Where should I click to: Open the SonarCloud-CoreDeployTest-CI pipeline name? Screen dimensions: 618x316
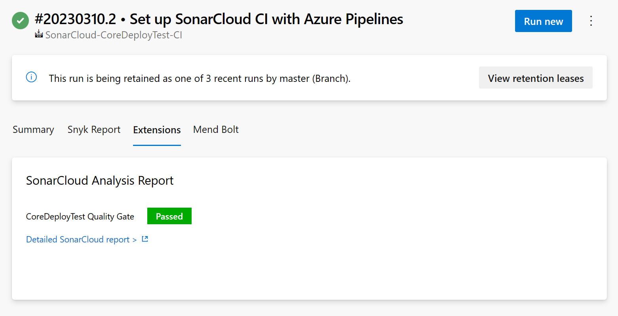click(x=114, y=35)
